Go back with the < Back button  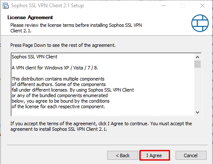point(122,155)
